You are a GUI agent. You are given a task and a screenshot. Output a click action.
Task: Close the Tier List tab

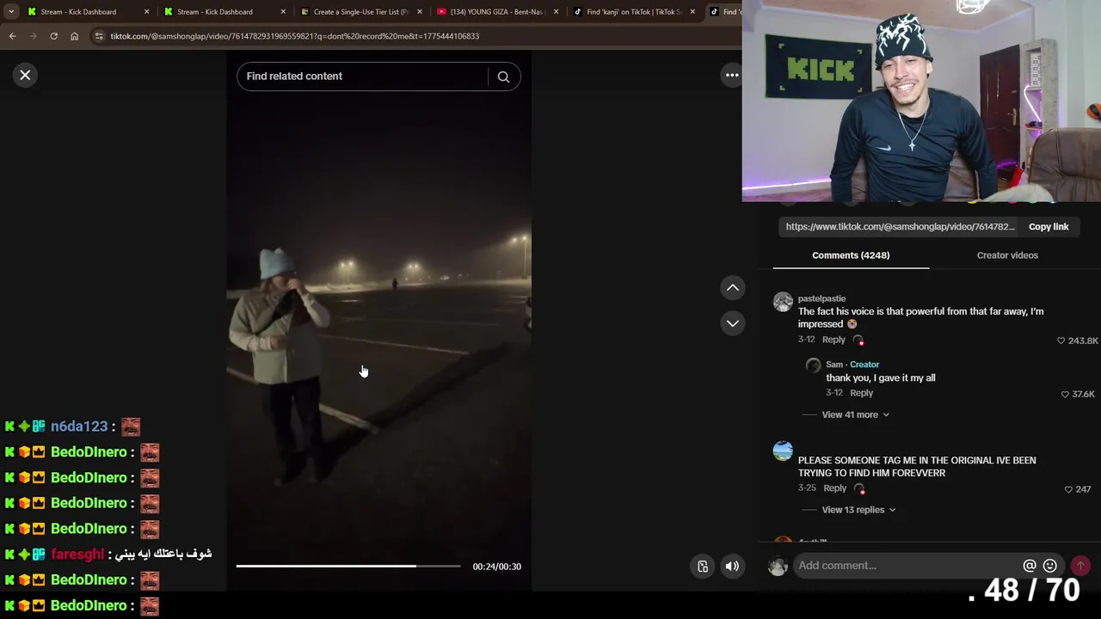[420, 12]
